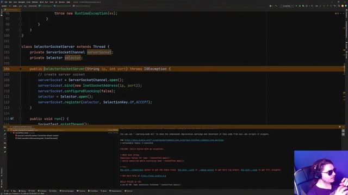Screen dimensions: 348x195
Task: Click the highlighted 'serverSocket' field on line 103
Action: tap(99, 52)
